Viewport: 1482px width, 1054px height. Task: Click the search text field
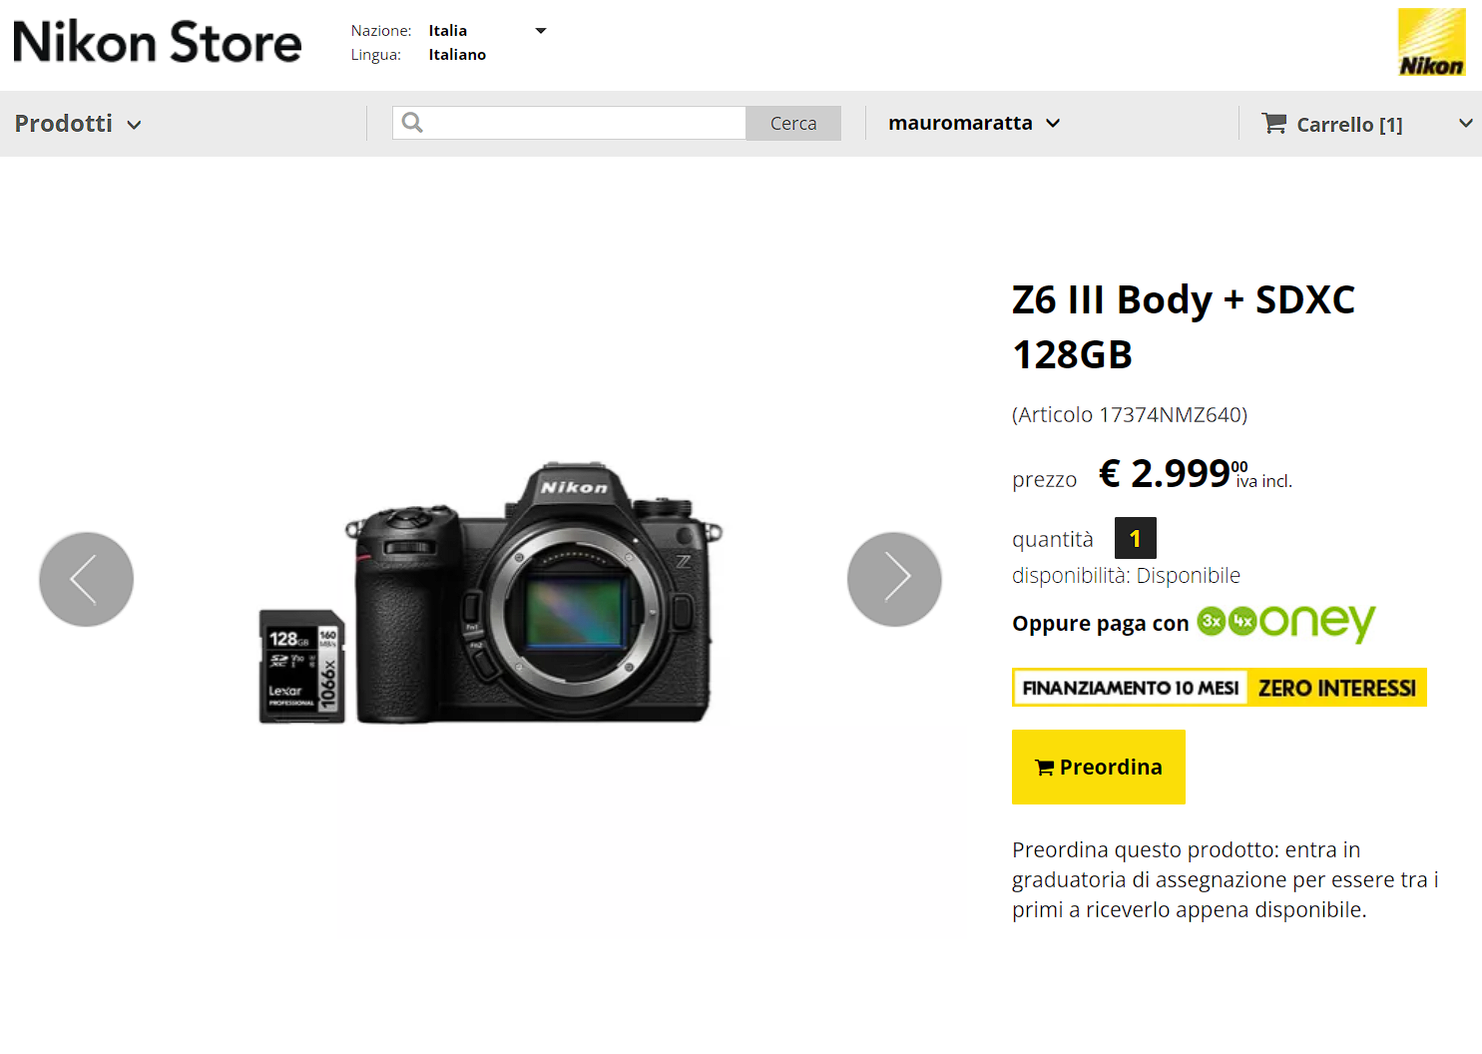tap(585, 123)
